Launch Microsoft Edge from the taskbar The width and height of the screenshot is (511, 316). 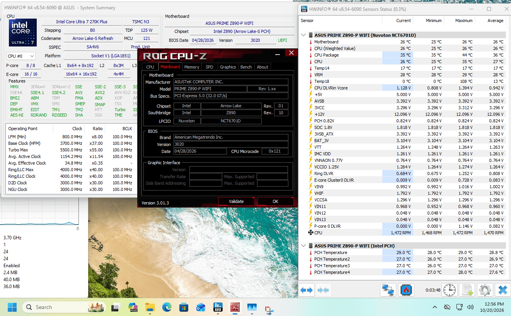[167, 307]
